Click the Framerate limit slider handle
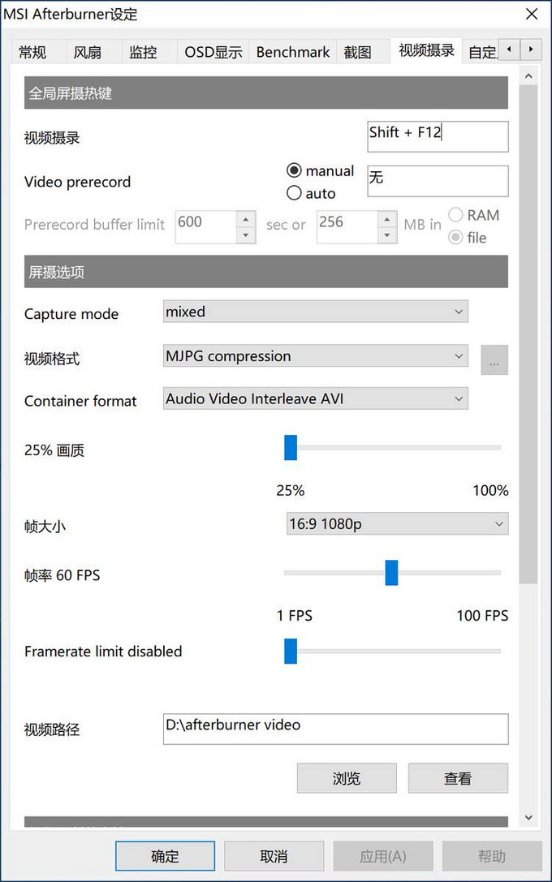The height and width of the screenshot is (882, 552). coord(291,652)
